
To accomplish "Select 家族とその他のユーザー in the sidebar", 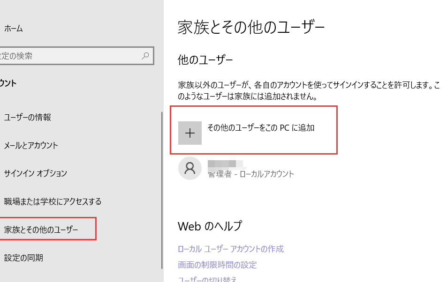I will tap(41, 230).
